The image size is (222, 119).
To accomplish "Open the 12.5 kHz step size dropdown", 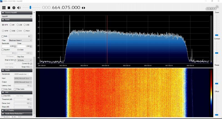I will 24,60.
